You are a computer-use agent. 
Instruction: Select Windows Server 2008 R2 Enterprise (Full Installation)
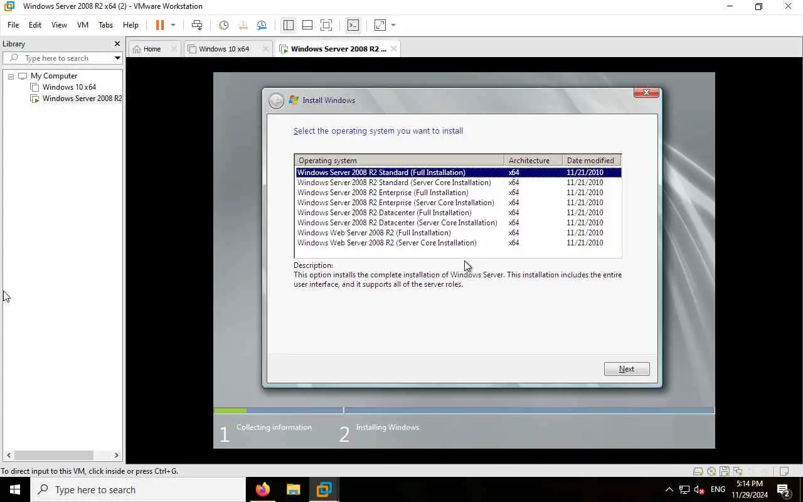[x=458, y=193]
